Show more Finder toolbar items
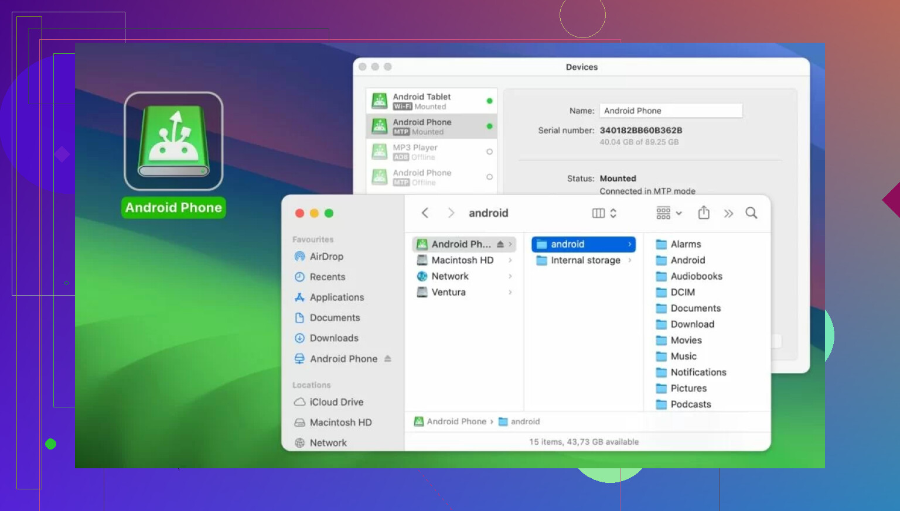 pyautogui.click(x=728, y=214)
